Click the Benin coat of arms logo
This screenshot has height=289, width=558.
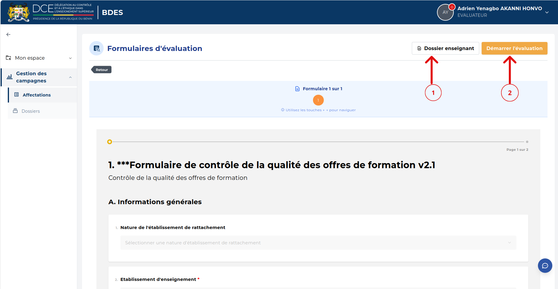tap(19, 12)
